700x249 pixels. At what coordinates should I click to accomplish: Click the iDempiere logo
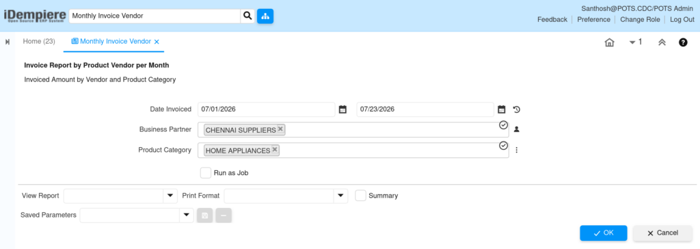pyautogui.click(x=35, y=16)
